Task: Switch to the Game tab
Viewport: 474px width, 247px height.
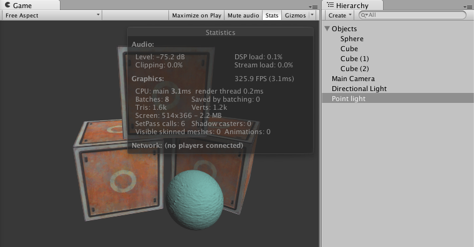Action: [30, 5]
